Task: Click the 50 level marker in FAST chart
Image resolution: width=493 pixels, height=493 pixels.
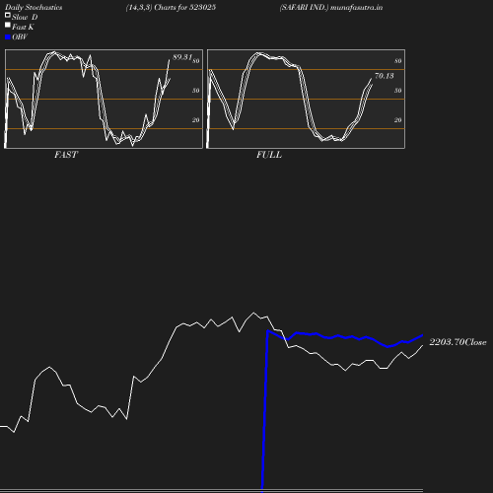Action: (x=196, y=91)
